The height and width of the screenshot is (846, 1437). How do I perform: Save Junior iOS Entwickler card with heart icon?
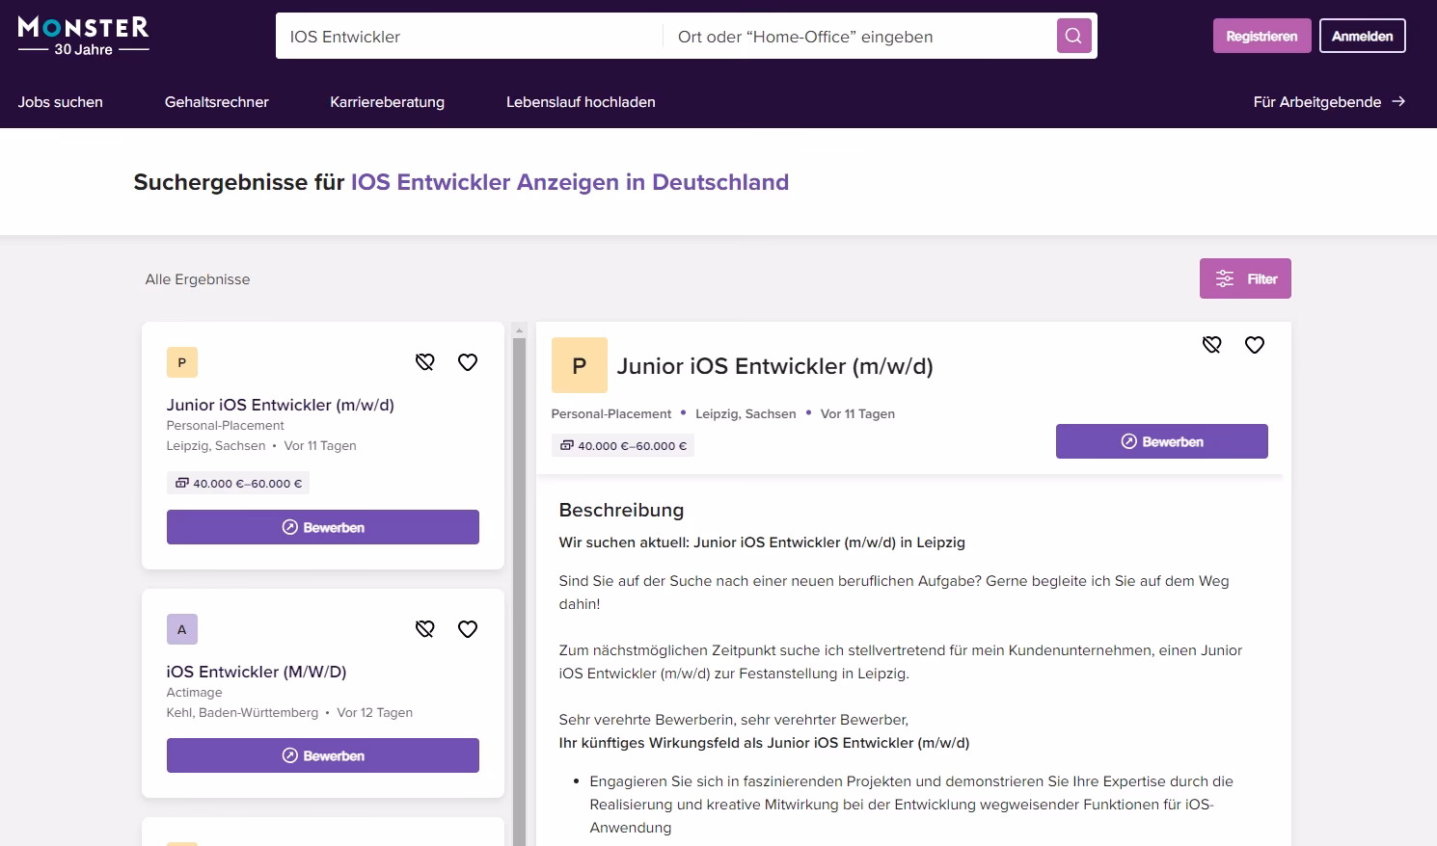pos(468,362)
